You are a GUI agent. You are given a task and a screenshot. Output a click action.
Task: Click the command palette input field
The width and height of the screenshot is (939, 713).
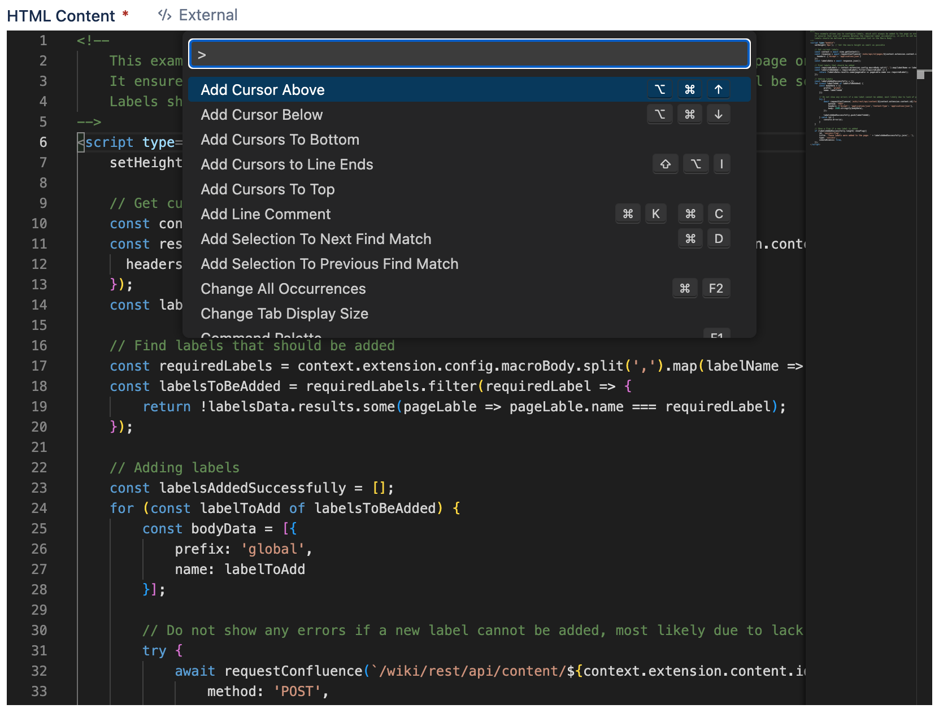tap(469, 54)
